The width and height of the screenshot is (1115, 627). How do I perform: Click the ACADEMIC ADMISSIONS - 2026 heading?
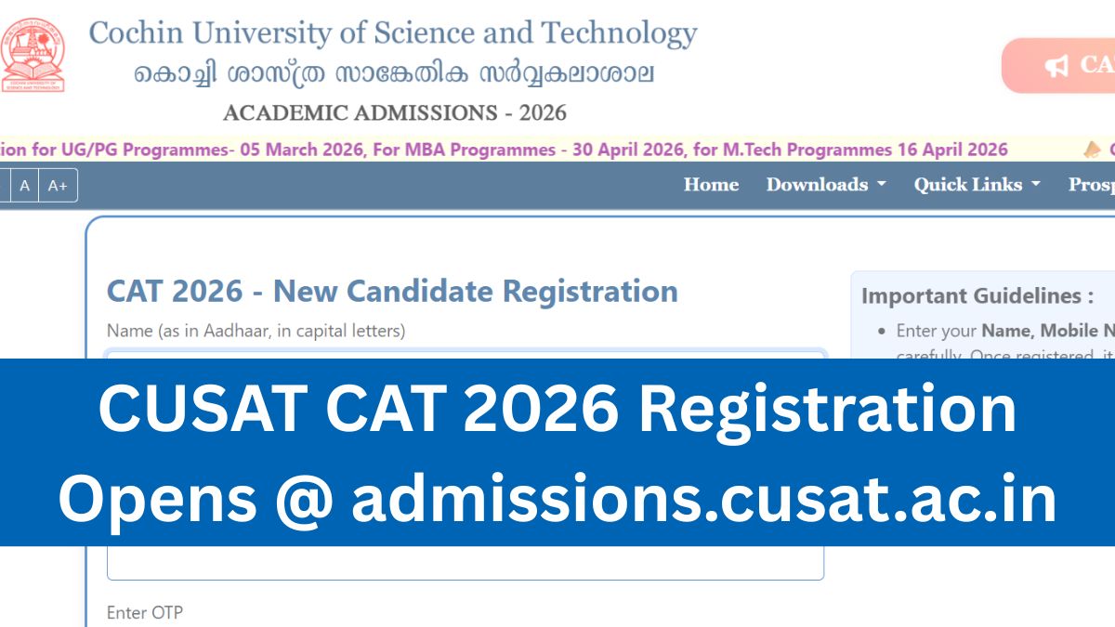[x=394, y=113]
